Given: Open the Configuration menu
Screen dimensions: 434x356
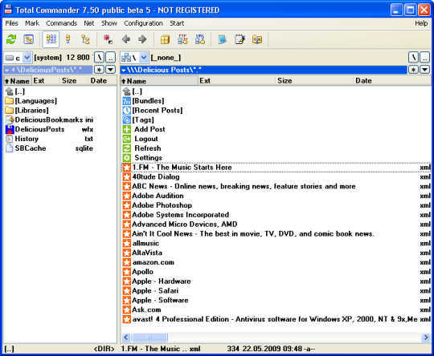Looking at the screenshot, I should (143, 23).
